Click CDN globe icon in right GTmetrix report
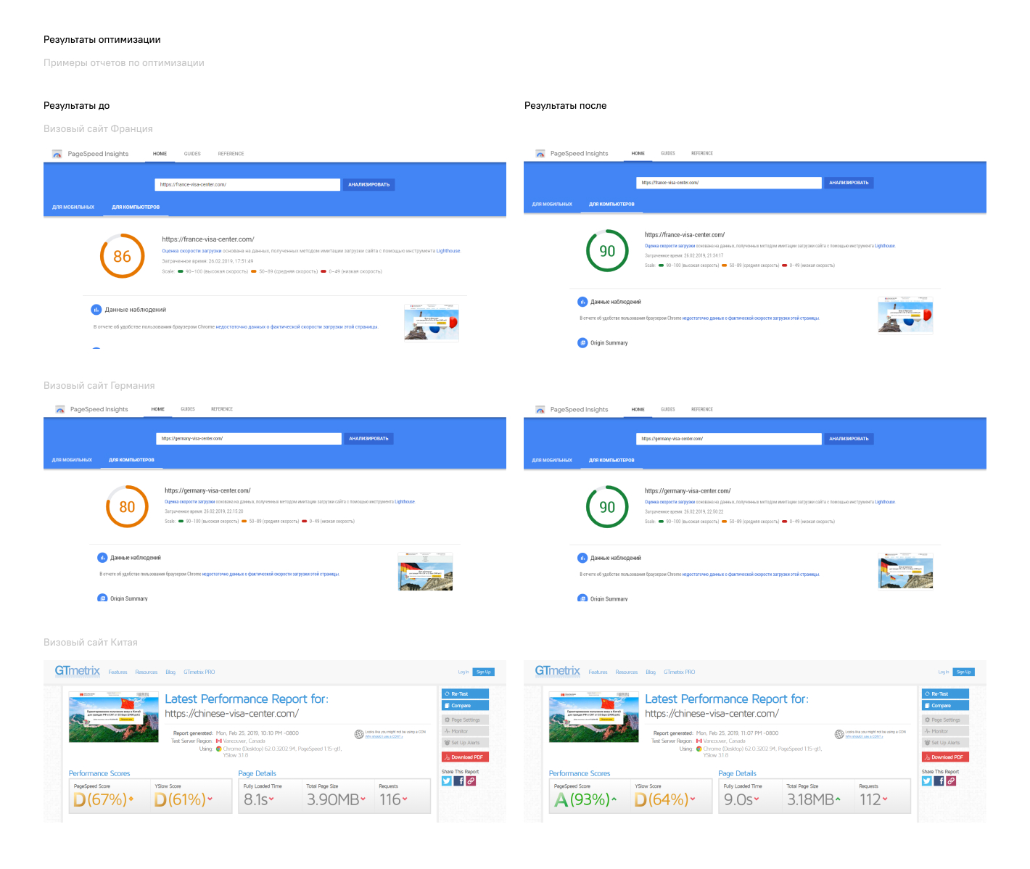Image resolution: width=1030 pixels, height=869 pixels. point(839,734)
